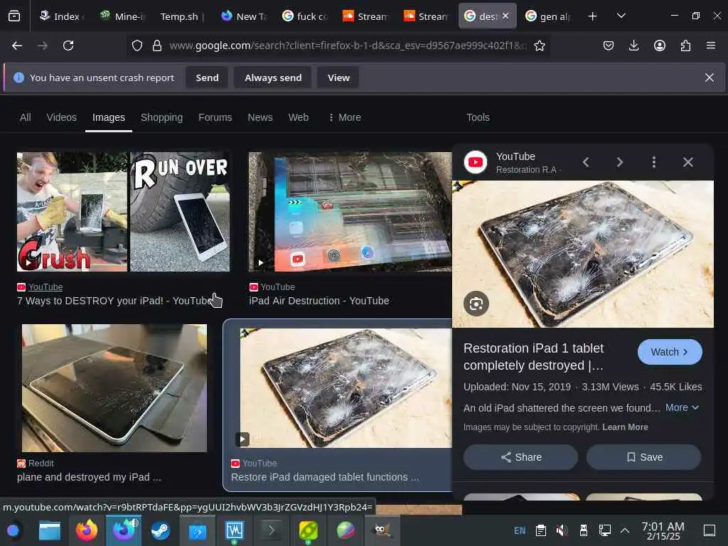Go back to previous page
Image resolution: width=728 pixels, height=546 pixels.
click(17, 45)
